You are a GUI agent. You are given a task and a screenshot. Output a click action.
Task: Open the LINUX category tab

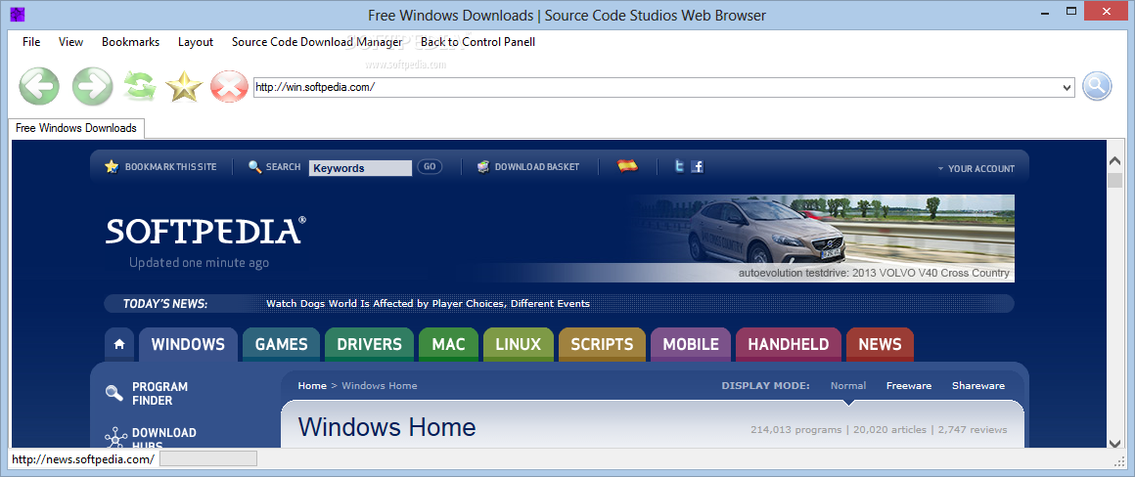coord(519,344)
